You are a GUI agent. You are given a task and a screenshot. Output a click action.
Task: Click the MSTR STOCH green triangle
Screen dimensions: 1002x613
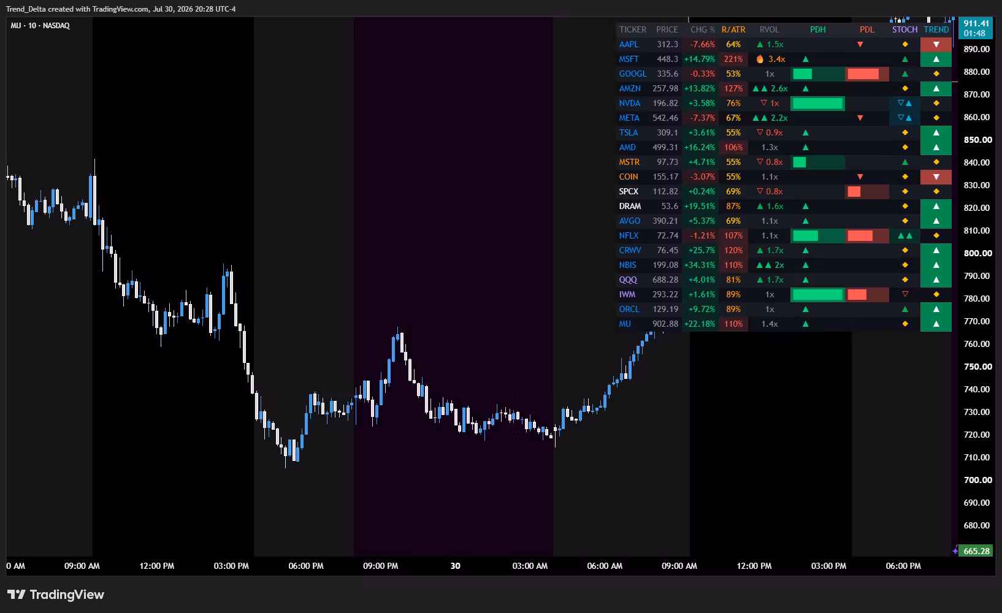click(905, 162)
